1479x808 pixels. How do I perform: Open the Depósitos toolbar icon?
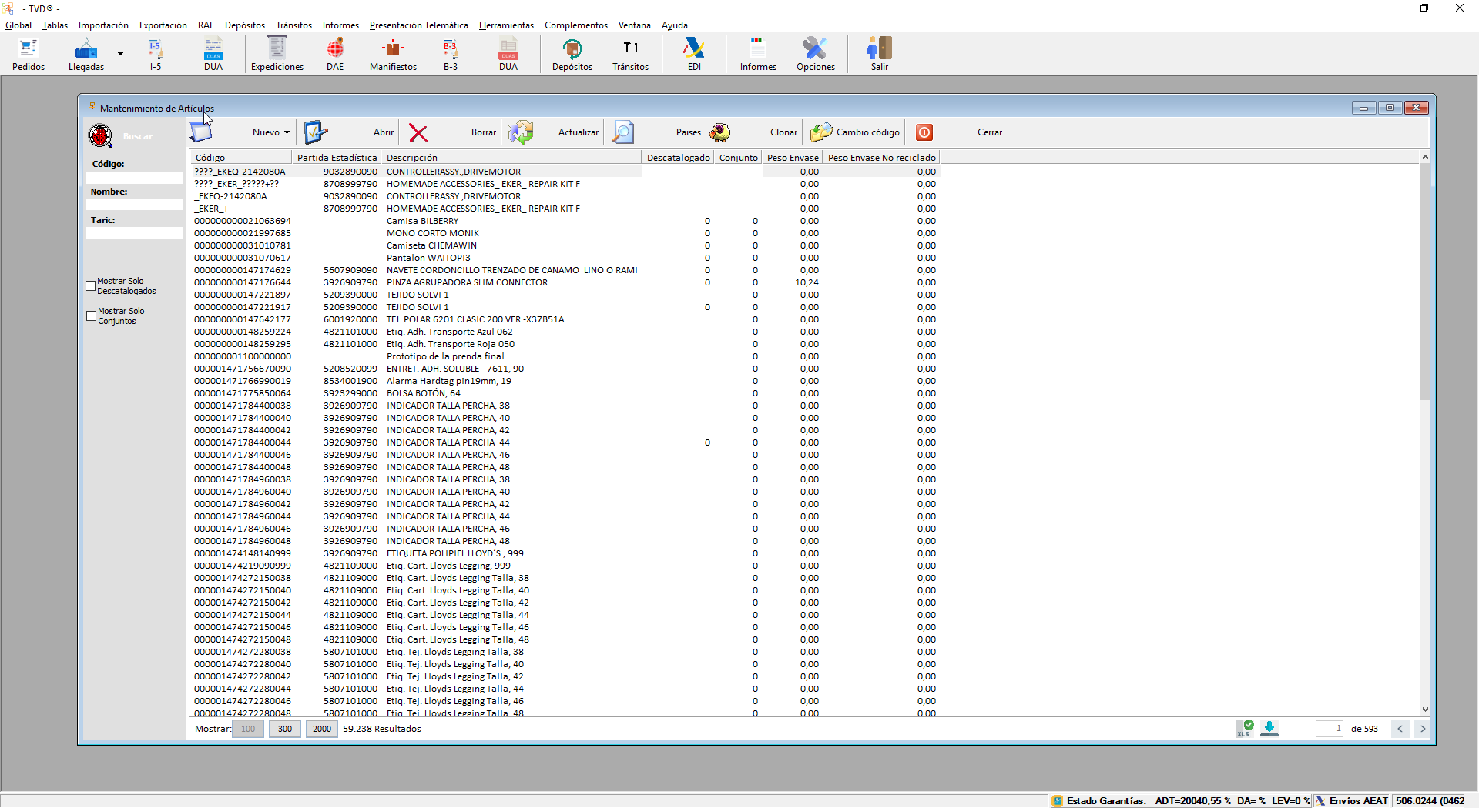(572, 54)
